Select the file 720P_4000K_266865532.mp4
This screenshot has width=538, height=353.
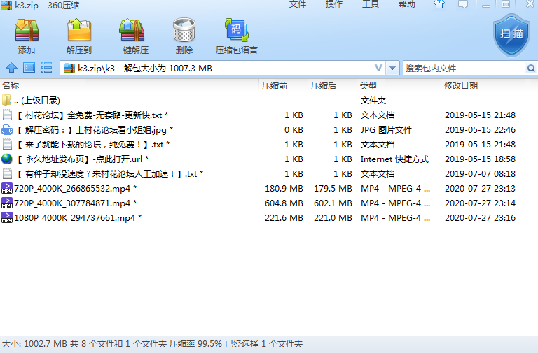point(71,188)
